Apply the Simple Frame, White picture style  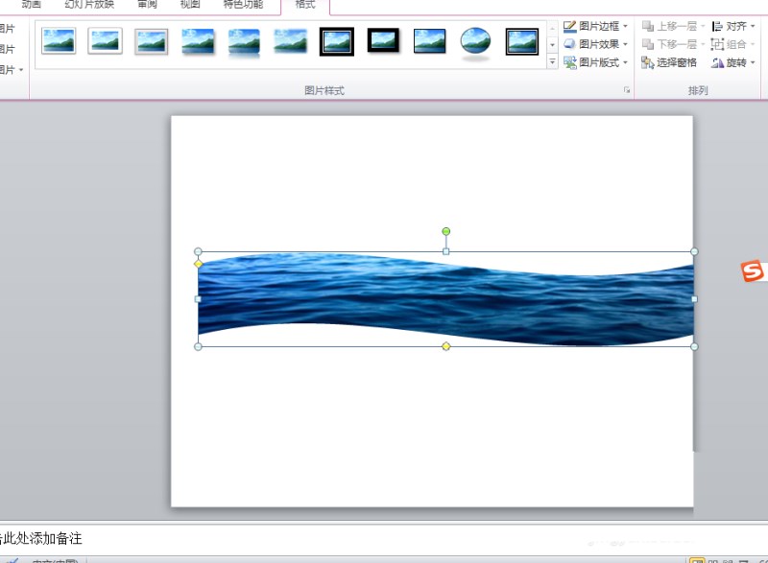(x=59, y=40)
